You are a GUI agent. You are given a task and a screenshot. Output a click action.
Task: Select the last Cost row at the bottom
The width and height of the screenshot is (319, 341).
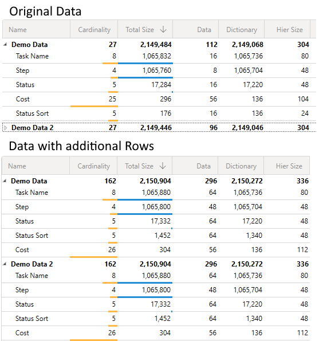tap(156, 333)
